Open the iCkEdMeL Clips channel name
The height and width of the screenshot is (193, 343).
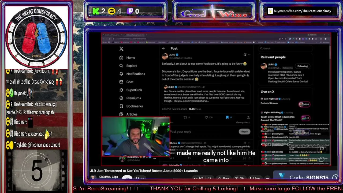click(x=108, y=177)
